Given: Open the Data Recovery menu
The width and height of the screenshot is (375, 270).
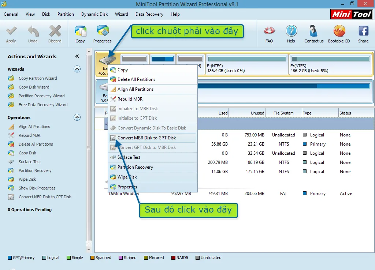Looking at the screenshot, I should pos(149,14).
